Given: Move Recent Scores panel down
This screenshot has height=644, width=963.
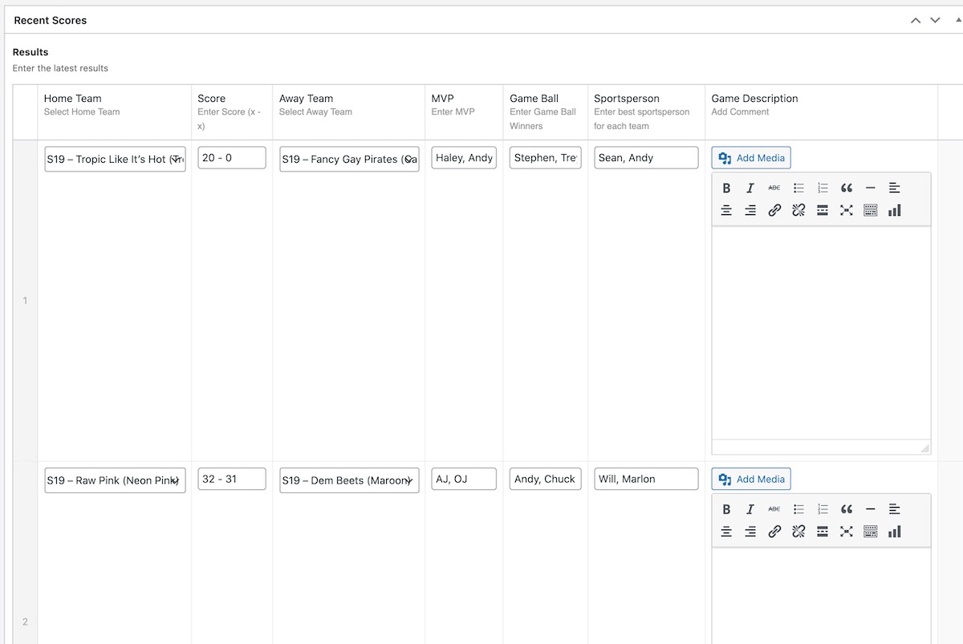Looking at the screenshot, I should click(935, 20).
